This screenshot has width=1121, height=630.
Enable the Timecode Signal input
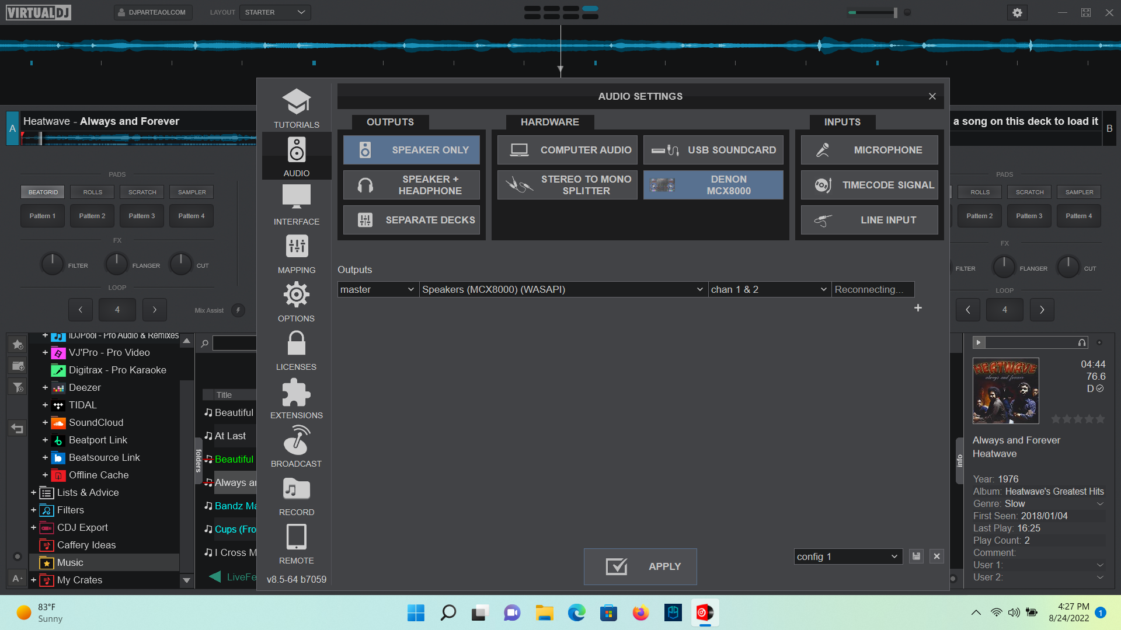pyautogui.click(x=869, y=185)
